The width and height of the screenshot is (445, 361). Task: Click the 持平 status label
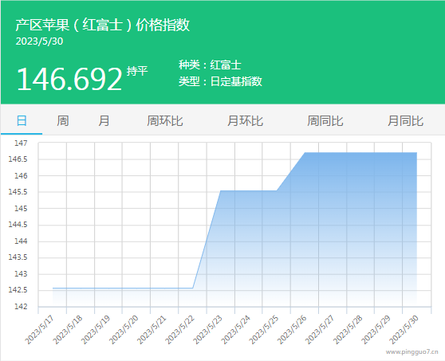(137, 71)
